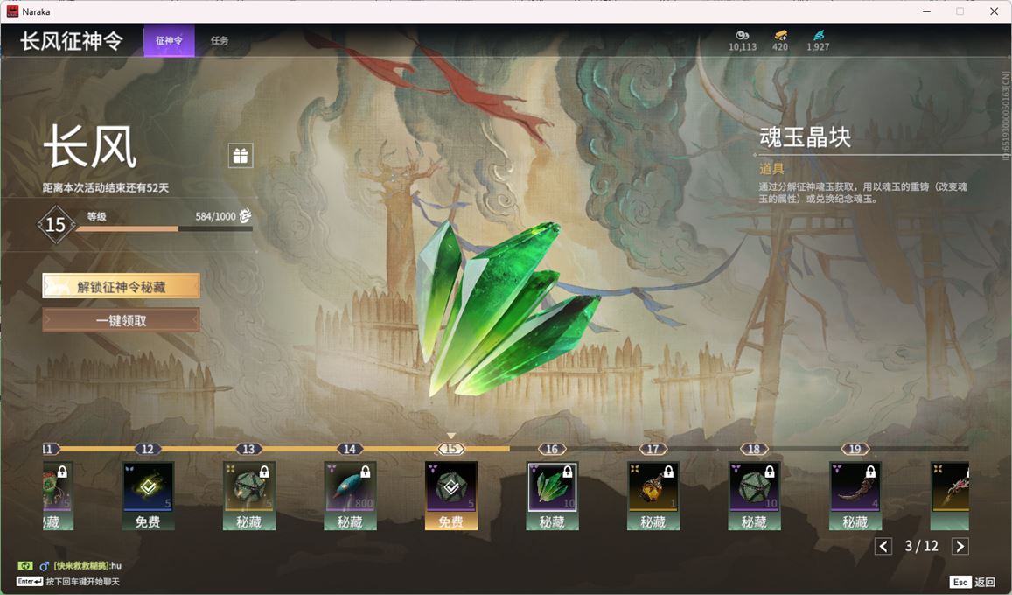Viewport: 1012px width, 595px height.
Task: Select the level 16 crystal reward card
Action: point(552,496)
